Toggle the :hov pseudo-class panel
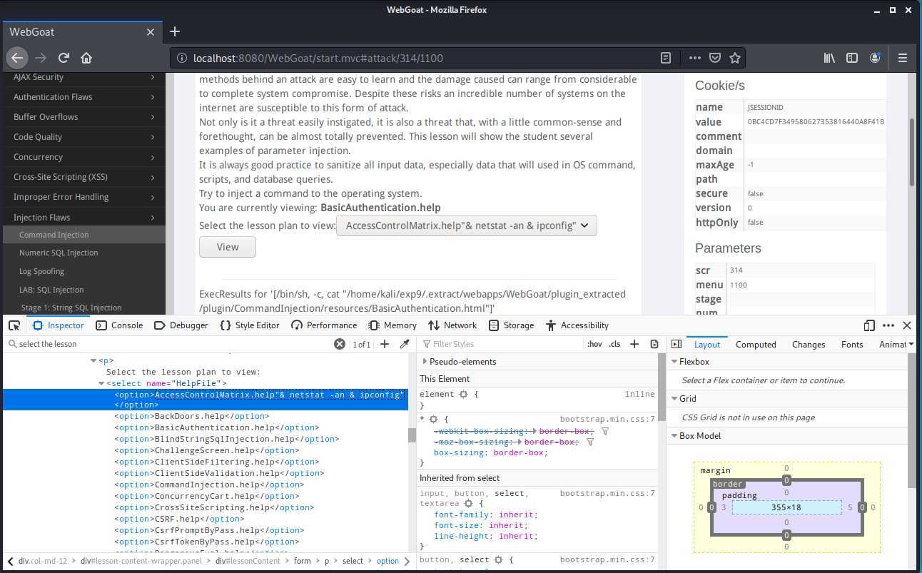The width and height of the screenshot is (922, 573). [594, 344]
